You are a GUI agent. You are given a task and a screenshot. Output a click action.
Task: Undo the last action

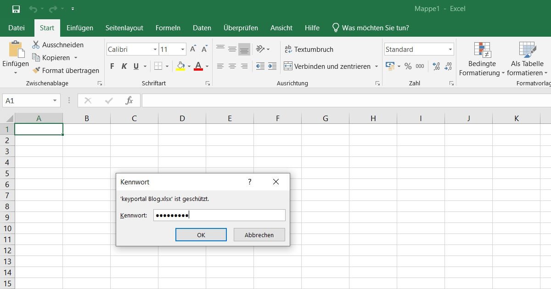[33, 9]
